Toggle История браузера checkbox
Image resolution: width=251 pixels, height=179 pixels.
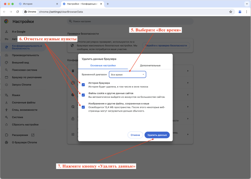pyautogui.click(x=83, y=85)
